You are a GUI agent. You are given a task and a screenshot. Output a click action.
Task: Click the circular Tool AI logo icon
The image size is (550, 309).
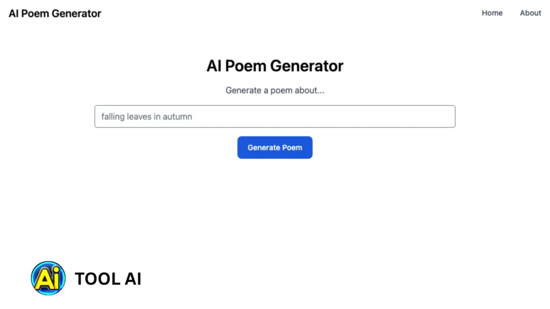tap(48, 278)
